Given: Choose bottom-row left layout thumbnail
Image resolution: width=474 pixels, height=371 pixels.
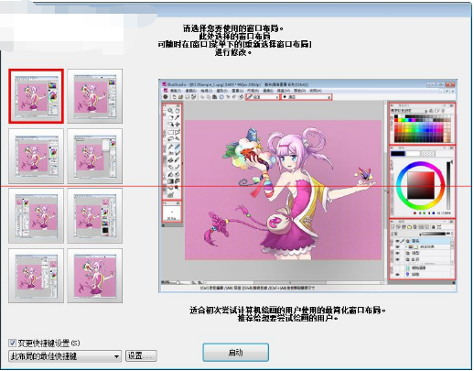Looking at the screenshot, I should (37, 276).
